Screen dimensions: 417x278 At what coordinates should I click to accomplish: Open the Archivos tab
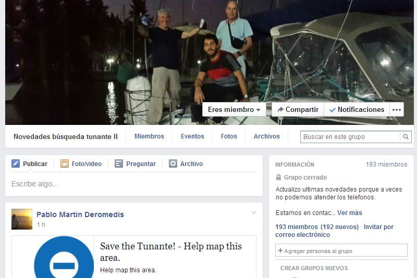tap(267, 136)
